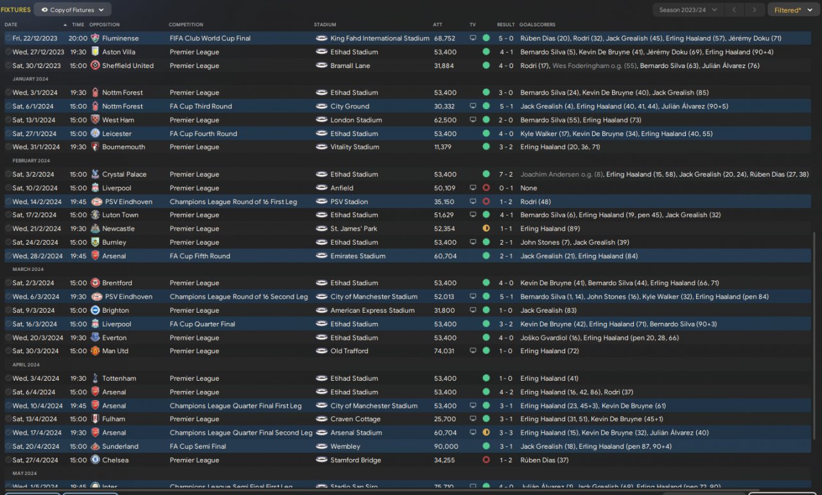822x495 pixels.
Task: Click the Luton Town club badge
Action: pyautogui.click(x=95, y=215)
